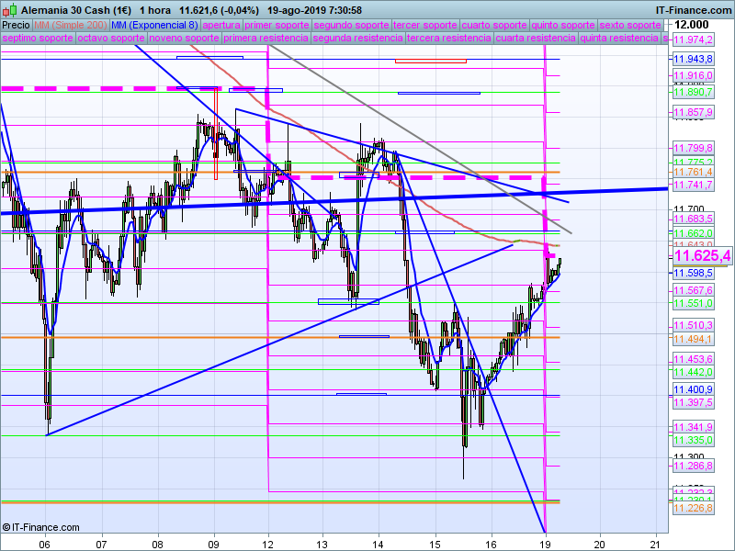This screenshot has height=551, width=735.
Task: Select the blue 11.943,8 price label
Action: pos(694,58)
